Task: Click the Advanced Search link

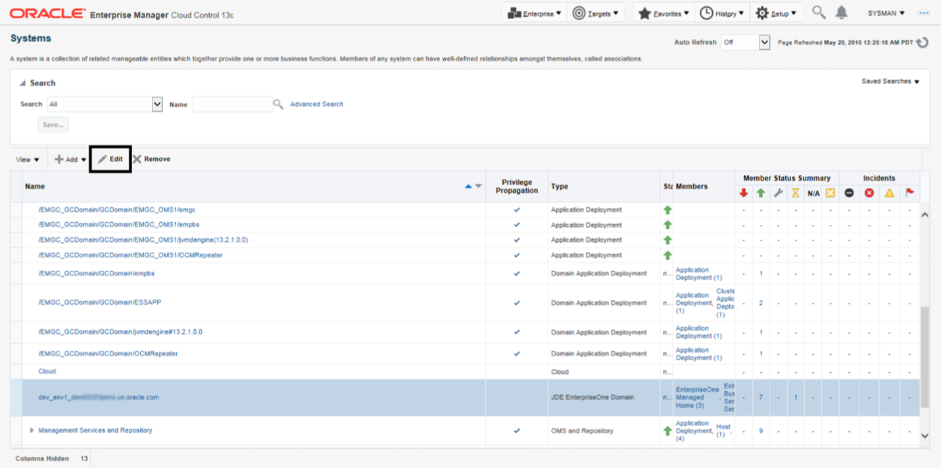Action: [316, 104]
